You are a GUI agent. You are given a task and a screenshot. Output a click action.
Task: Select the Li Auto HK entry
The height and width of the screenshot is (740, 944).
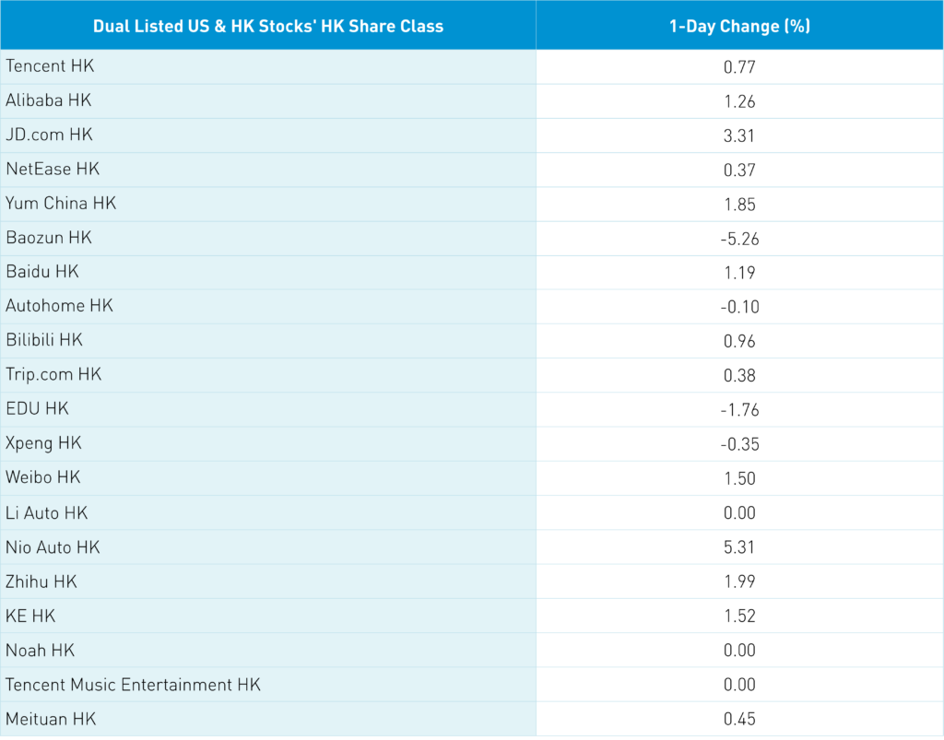[x=47, y=512]
